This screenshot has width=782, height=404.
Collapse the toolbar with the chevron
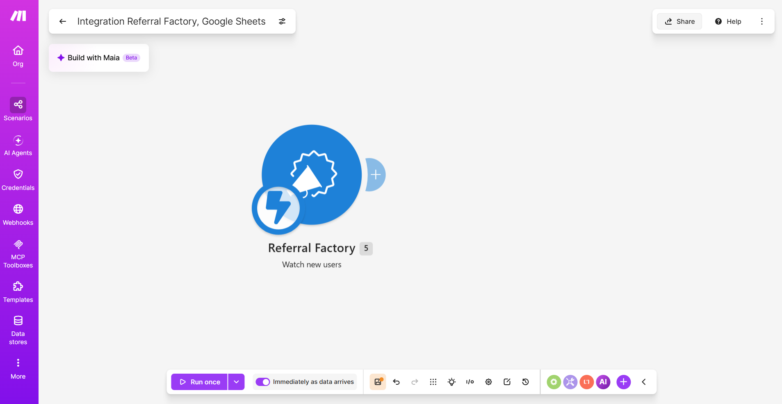pyautogui.click(x=644, y=382)
